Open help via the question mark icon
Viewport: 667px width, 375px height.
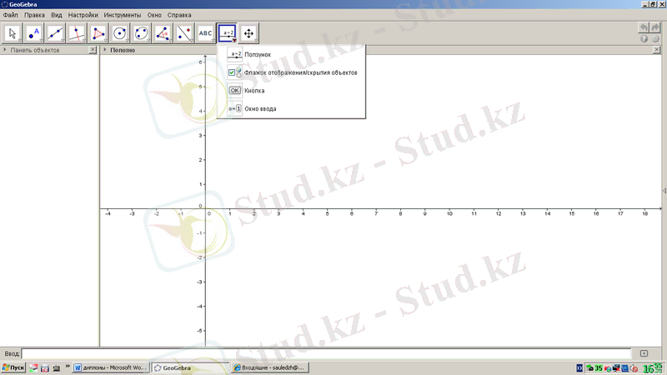click(x=644, y=38)
